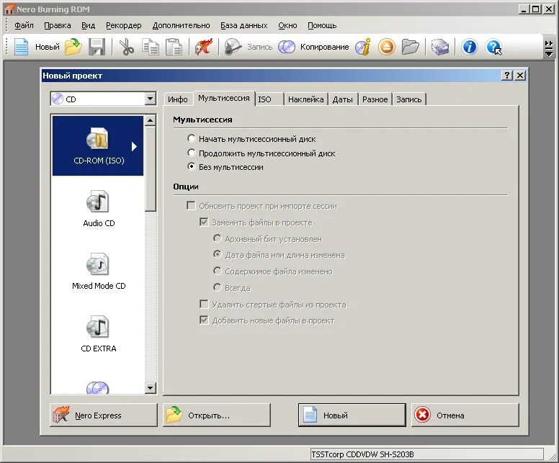The image size is (559, 463).
Task: Click project list scroll down arrow
Action: click(x=150, y=387)
